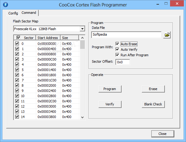The image size is (186, 142).
Task: Toggle sector 3 checkbox
Action: coord(17,59)
